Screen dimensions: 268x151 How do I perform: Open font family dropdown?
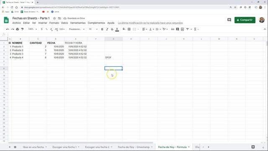(77, 29)
